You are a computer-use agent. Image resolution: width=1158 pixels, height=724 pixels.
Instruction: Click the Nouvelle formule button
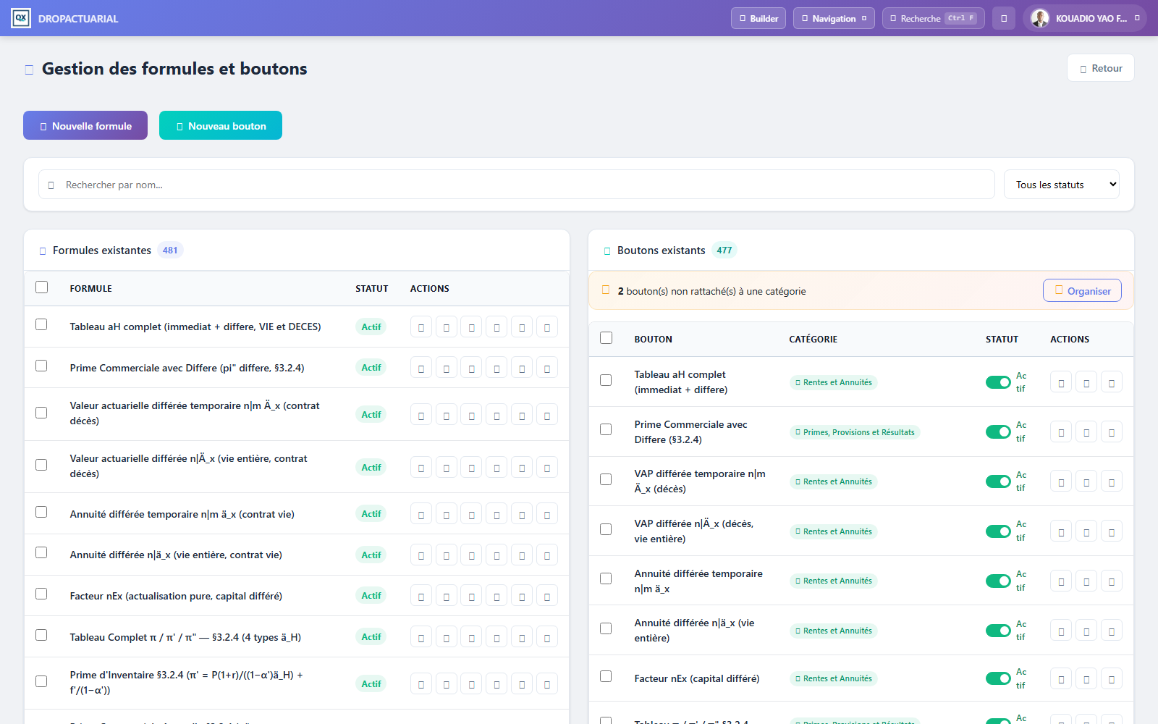click(x=85, y=125)
